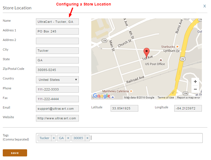Click the US Post Office map icon
The image size is (211, 160).
[x=161, y=60]
